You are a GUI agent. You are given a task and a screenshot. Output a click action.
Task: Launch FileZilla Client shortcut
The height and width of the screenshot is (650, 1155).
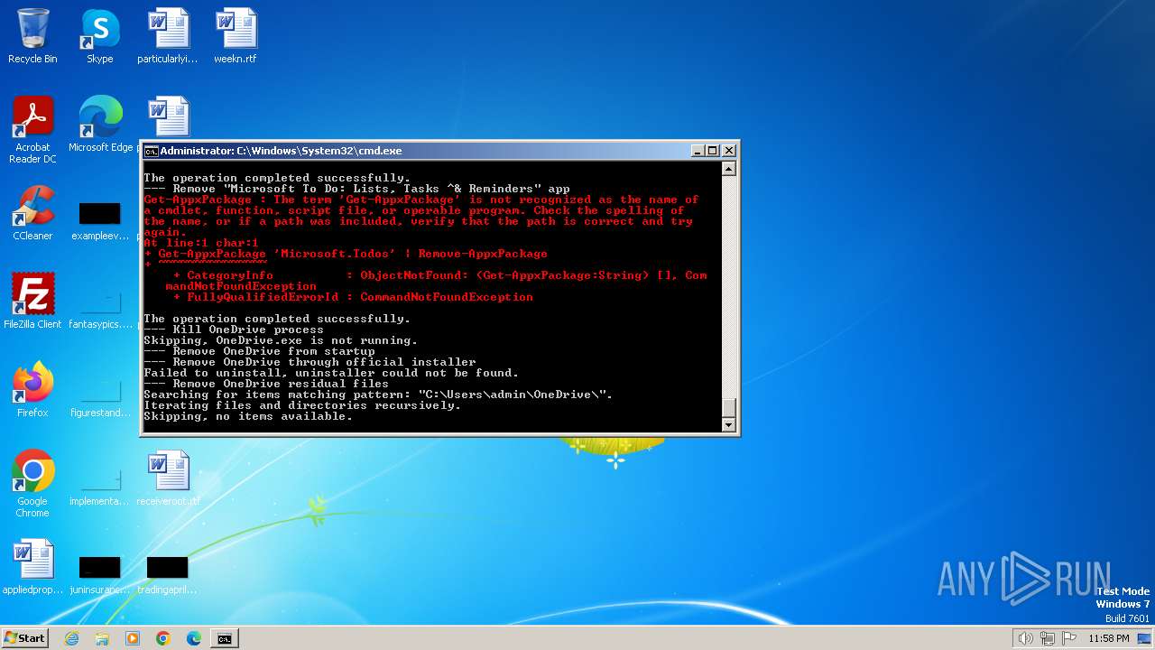click(32, 301)
